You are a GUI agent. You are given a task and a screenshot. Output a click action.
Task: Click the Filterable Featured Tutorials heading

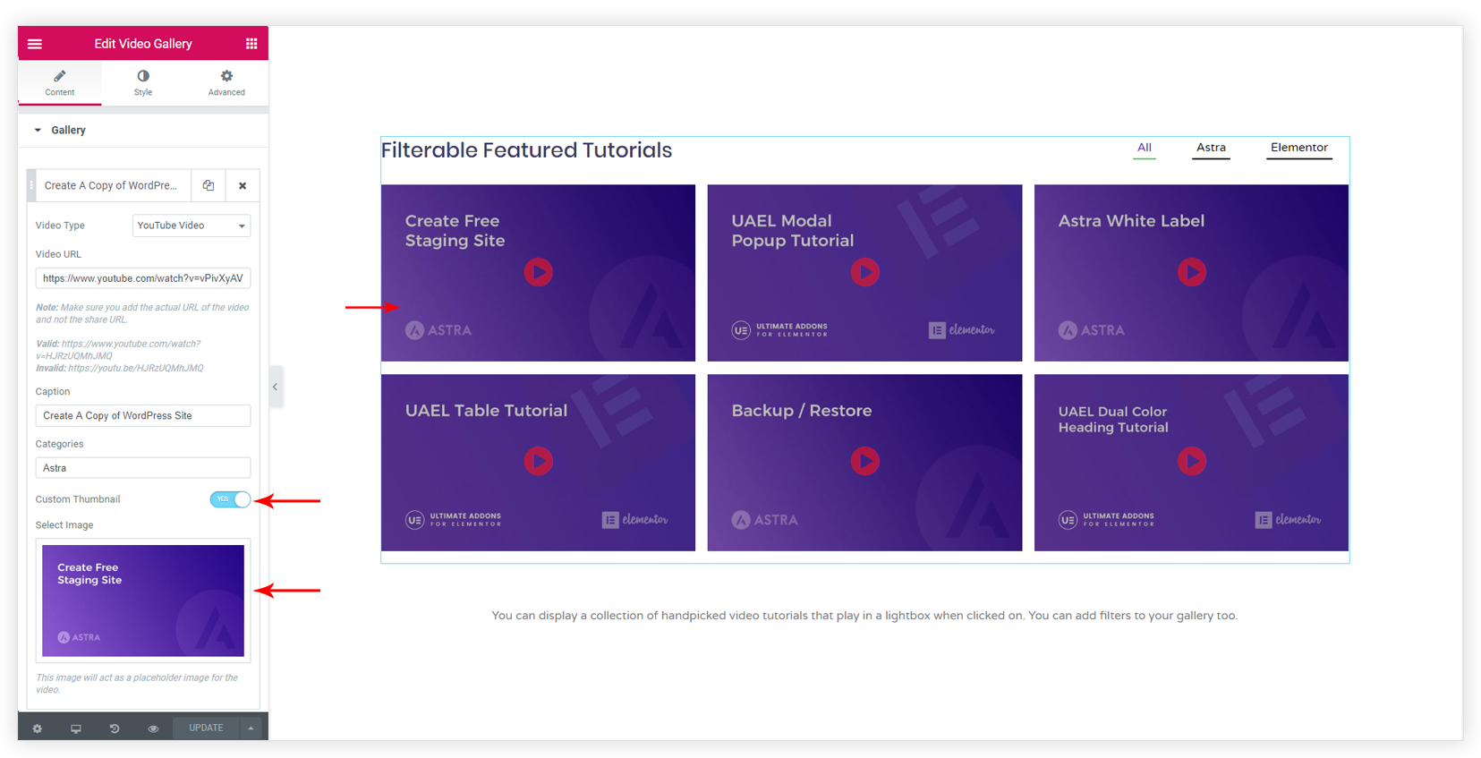coord(526,150)
